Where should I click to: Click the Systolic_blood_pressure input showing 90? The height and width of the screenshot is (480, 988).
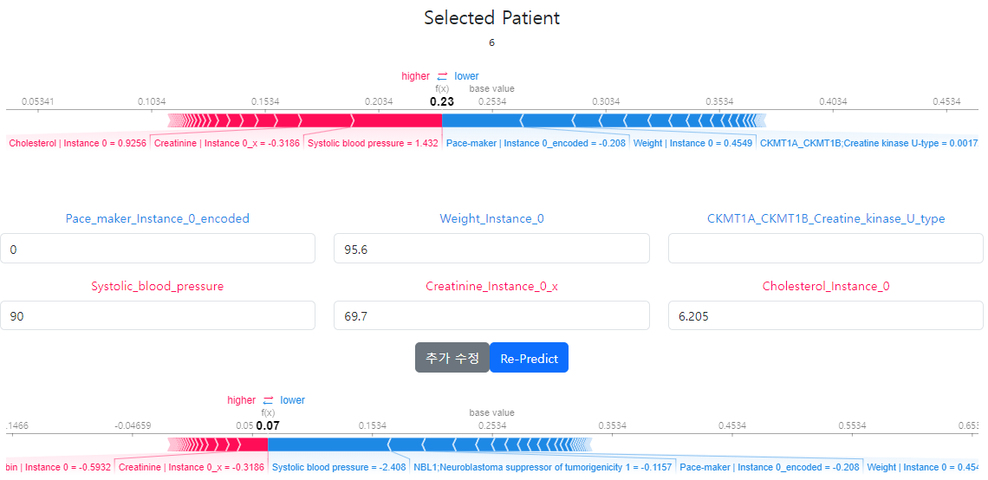pos(158,316)
